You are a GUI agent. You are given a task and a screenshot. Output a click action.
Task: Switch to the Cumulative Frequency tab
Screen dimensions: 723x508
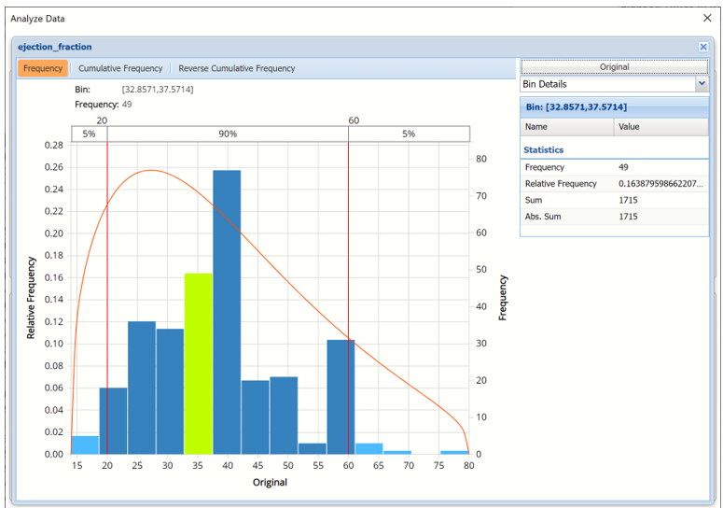[120, 68]
